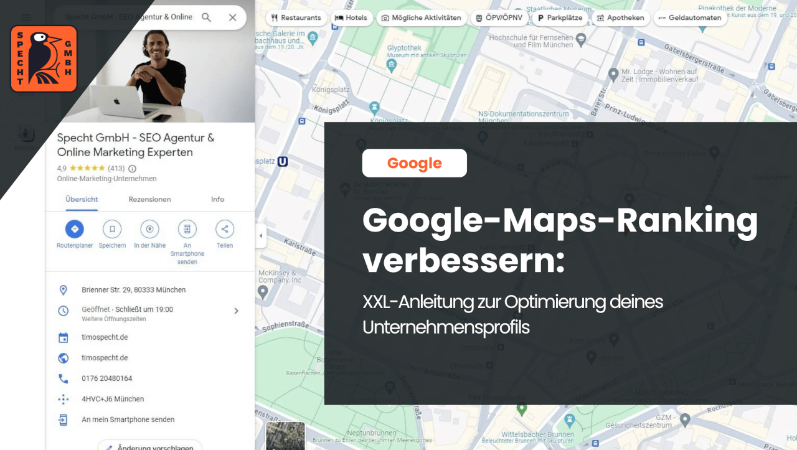Switch to the Rezensionen tab
The height and width of the screenshot is (450, 797).
149,199
